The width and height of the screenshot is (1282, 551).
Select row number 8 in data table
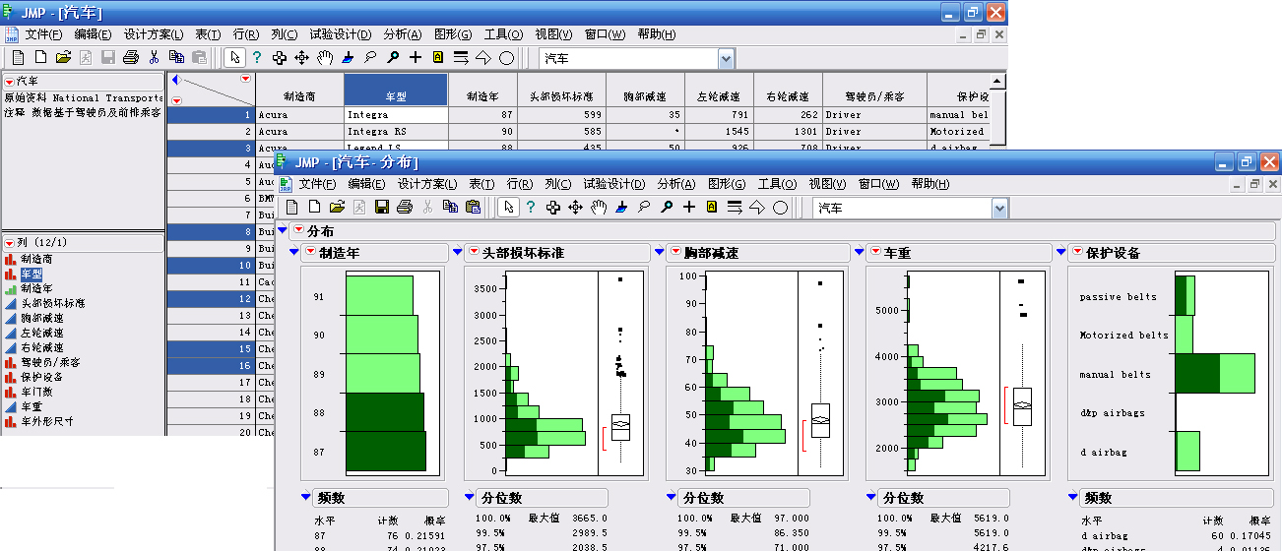click(x=211, y=232)
